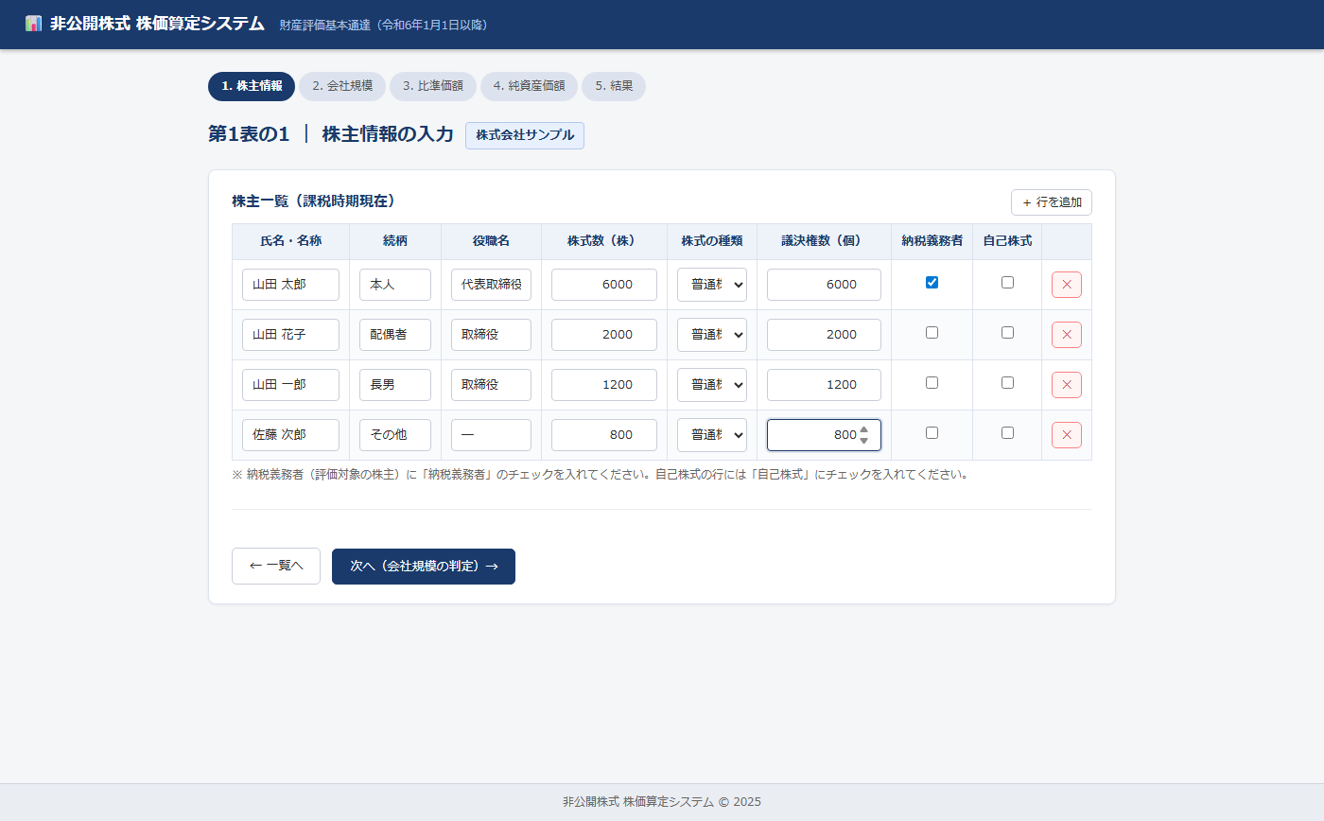Viewport: 1324px width, 821px height.
Task: Go to the 3. 比準価額 step
Action: coord(433,86)
